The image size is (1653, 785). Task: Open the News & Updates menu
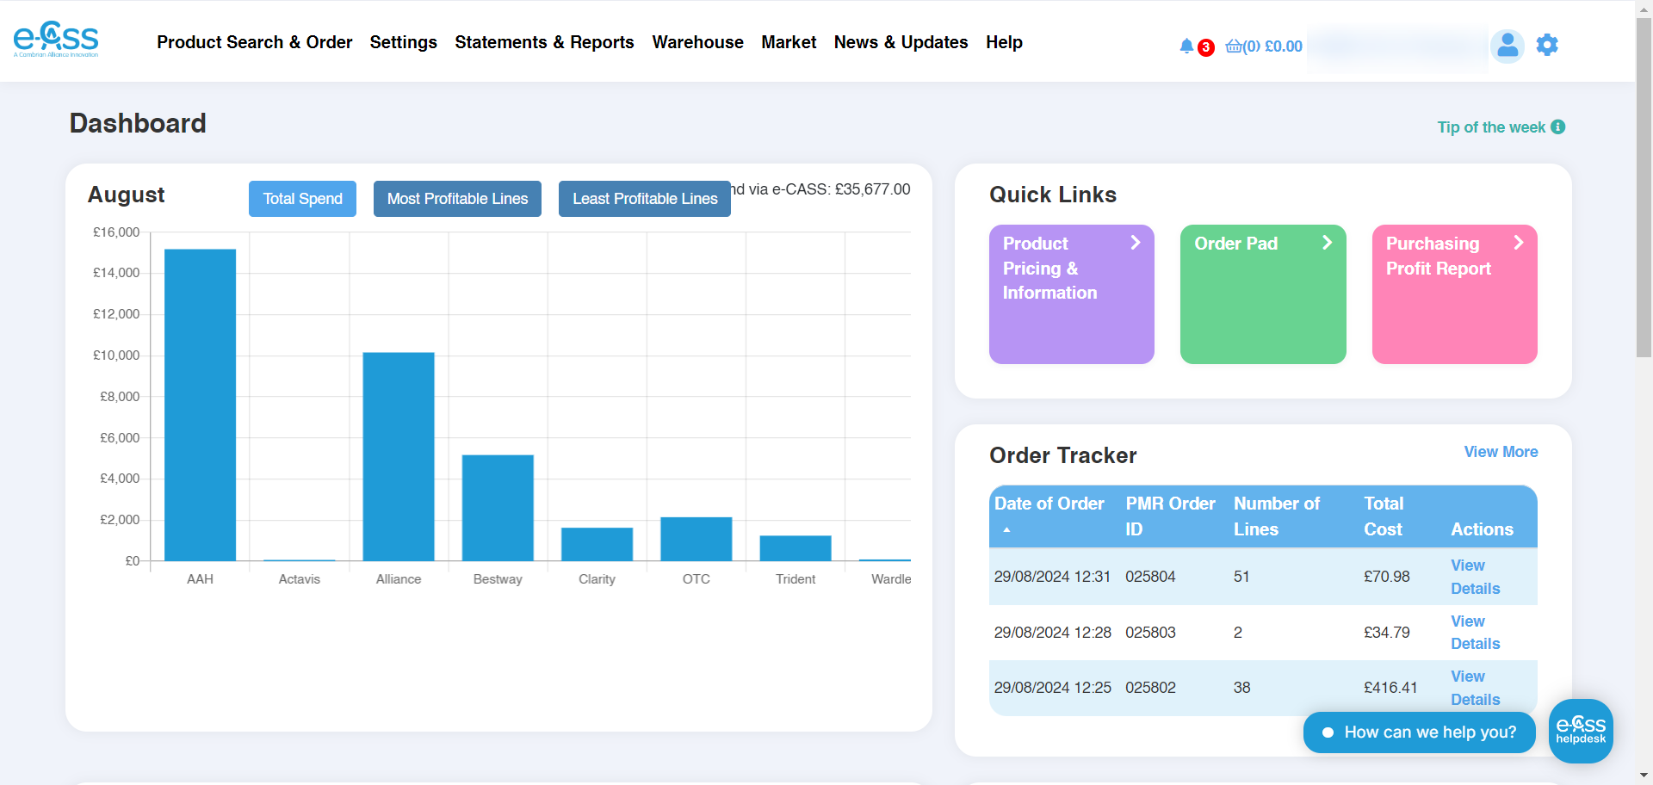[901, 42]
